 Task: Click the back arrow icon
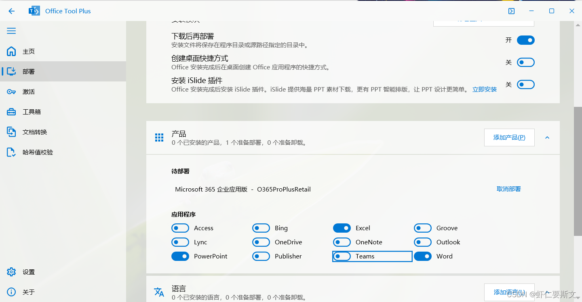click(x=11, y=11)
